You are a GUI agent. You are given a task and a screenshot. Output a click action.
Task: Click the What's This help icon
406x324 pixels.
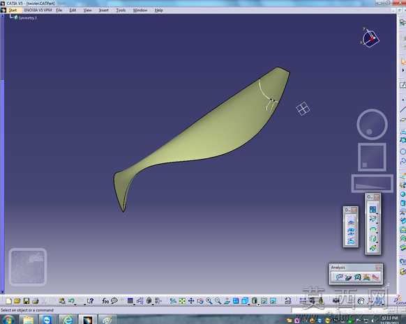point(91,301)
